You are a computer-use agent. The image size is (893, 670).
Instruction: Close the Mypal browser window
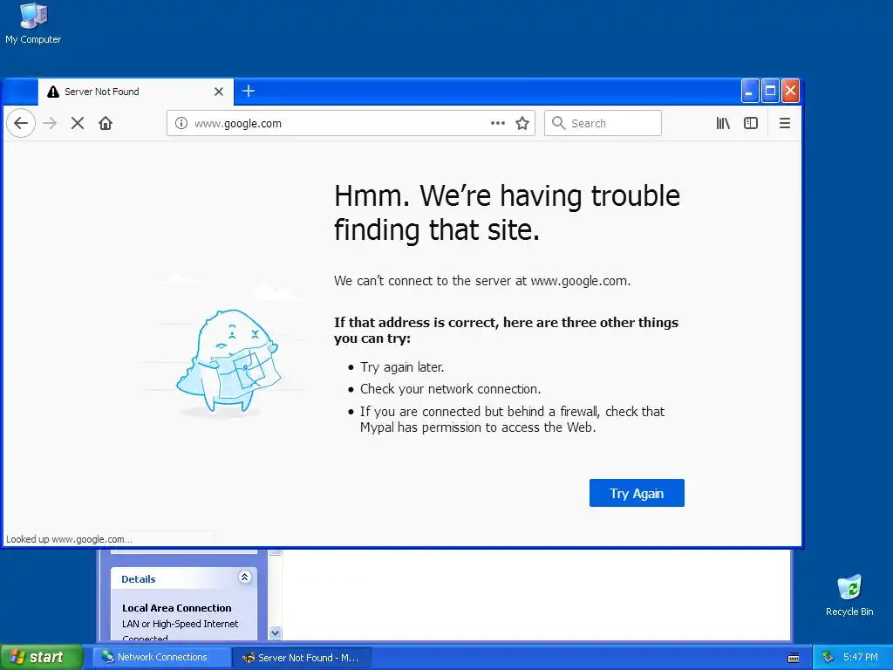(790, 91)
